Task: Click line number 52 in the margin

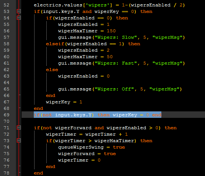Action: (x=6, y=5)
